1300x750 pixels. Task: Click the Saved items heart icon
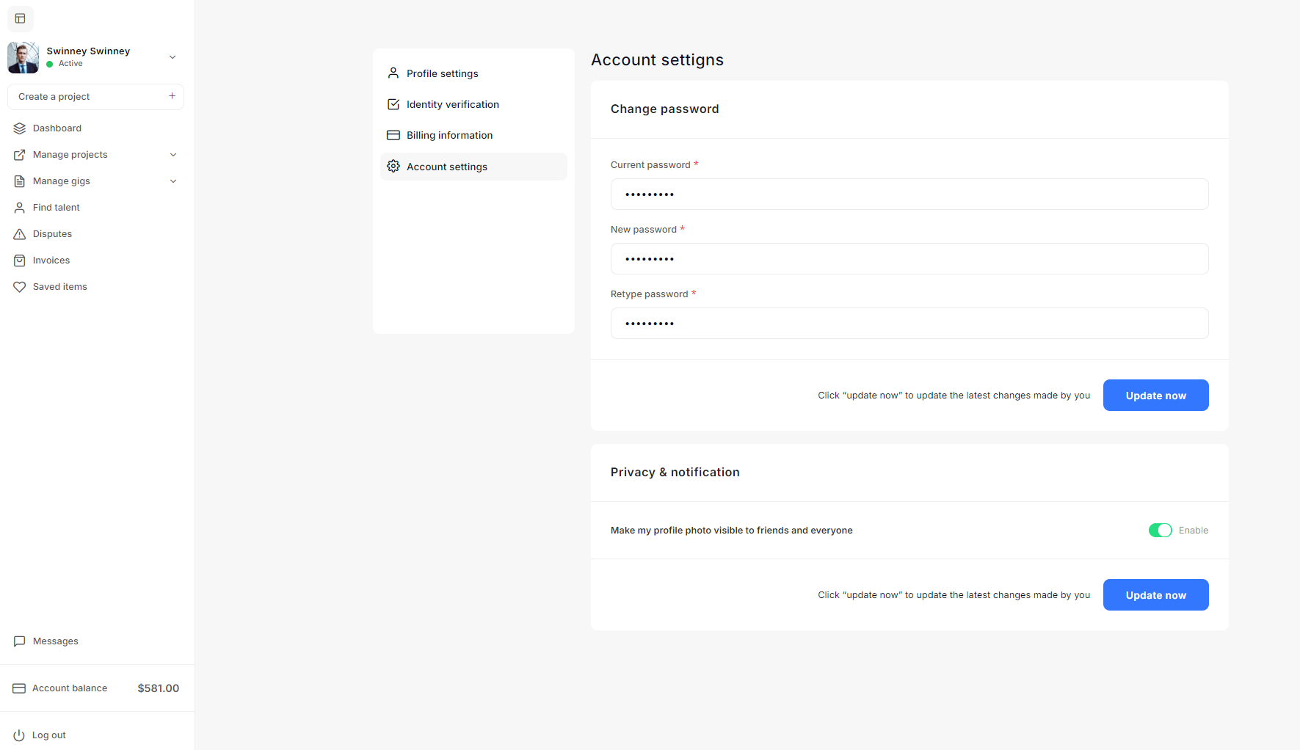pyautogui.click(x=20, y=287)
